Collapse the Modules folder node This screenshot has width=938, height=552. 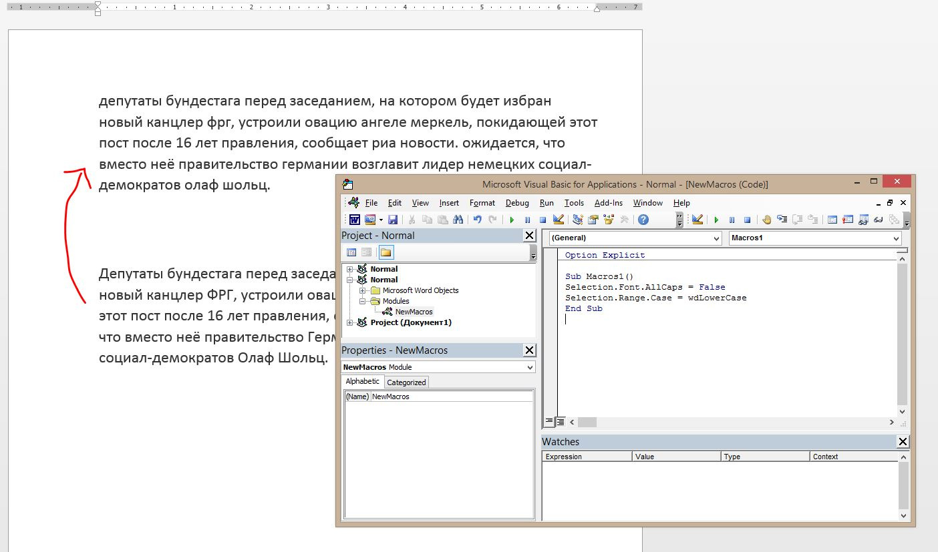tap(362, 301)
